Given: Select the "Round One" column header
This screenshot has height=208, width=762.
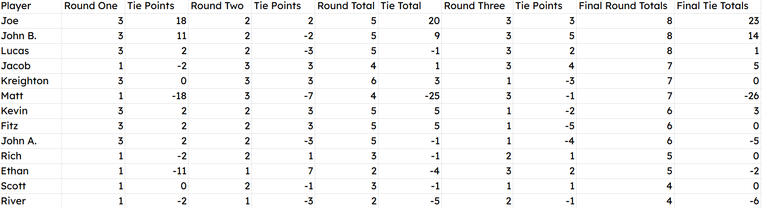Looking at the screenshot, I should 91,6.
